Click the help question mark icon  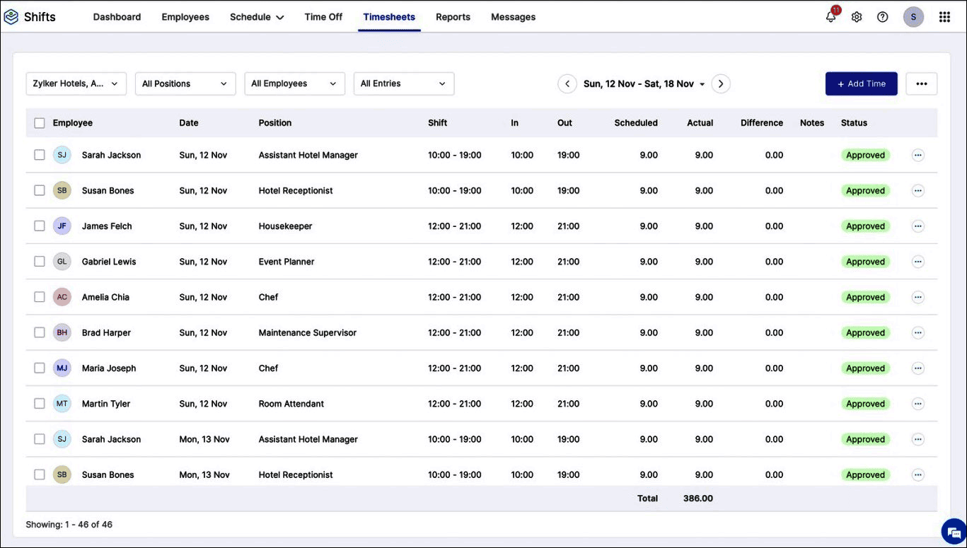(882, 15)
